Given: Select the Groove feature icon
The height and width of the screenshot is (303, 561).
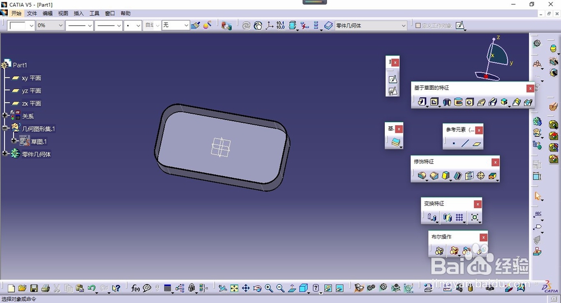Looking at the screenshot, I should click(458, 102).
